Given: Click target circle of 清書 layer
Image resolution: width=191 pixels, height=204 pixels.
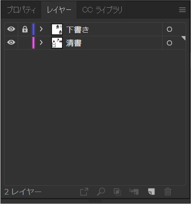Looking at the screenshot, I should click(x=169, y=43).
